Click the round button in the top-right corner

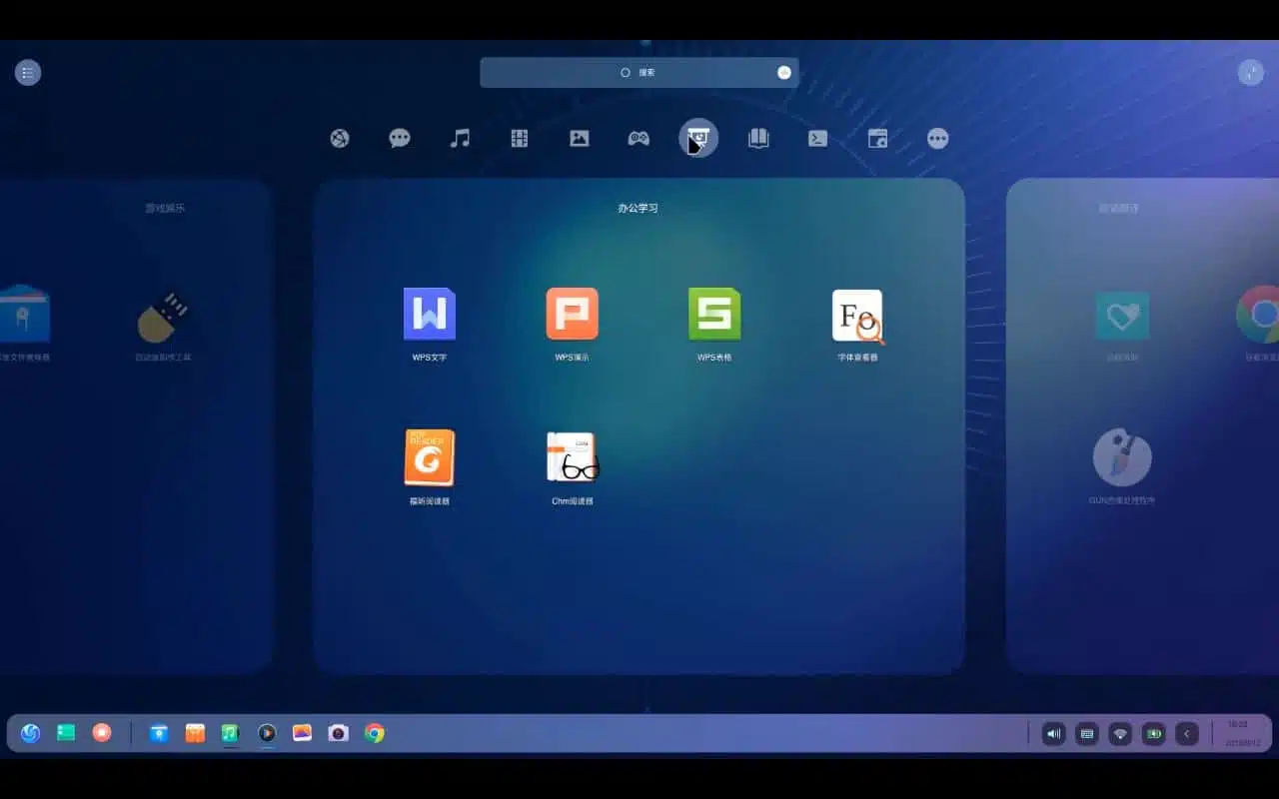(1251, 72)
